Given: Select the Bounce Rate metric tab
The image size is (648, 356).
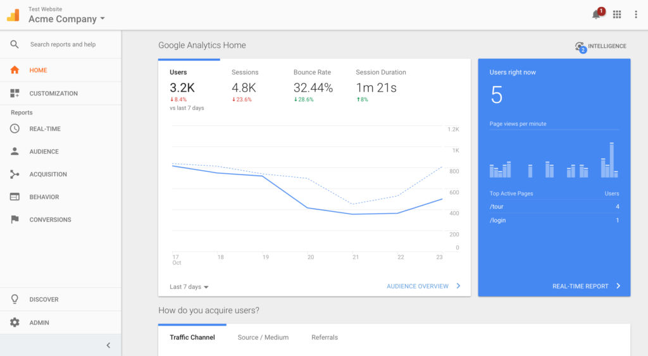Looking at the screenshot, I should [312, 72].
